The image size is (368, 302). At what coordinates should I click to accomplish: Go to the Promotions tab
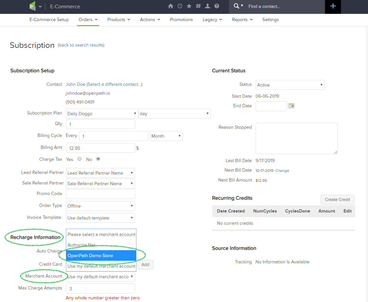181,20
